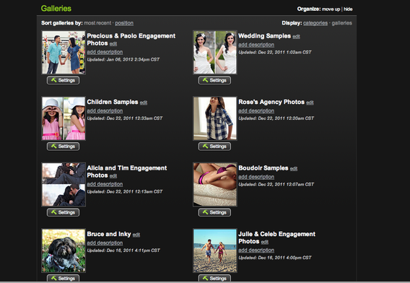
Task: Open Alicia and Tim Engagement thumbnail
Action: point(64,185)
